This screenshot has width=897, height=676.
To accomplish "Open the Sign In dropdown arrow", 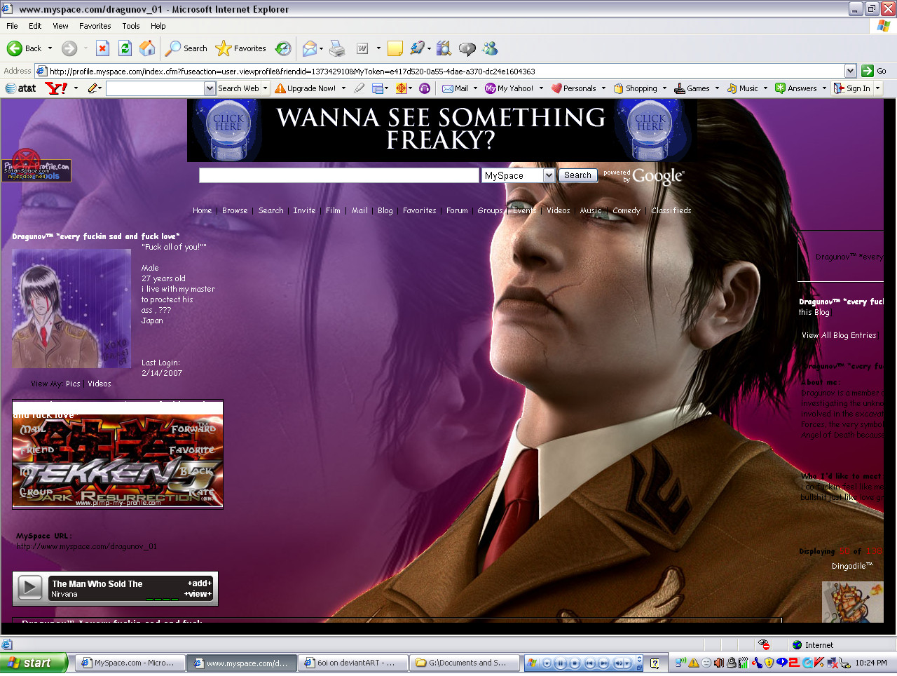I will tap(877, 88).
